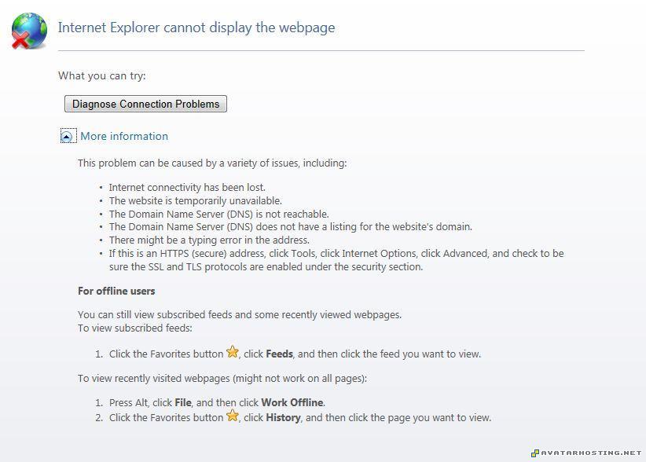The image size is (646, 462).
Task: Click the bold 'History' word
Action: [283, 417]
